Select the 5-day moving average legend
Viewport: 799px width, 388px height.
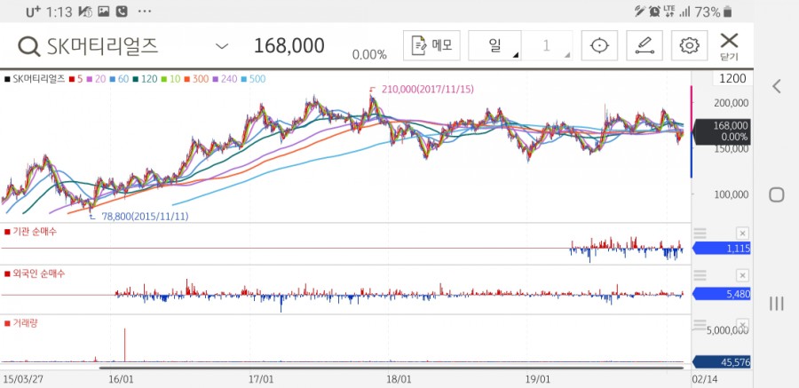[x=76, y=79]
